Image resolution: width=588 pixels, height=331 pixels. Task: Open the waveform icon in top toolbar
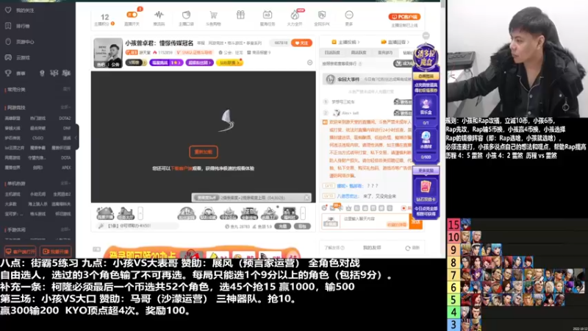159,15
